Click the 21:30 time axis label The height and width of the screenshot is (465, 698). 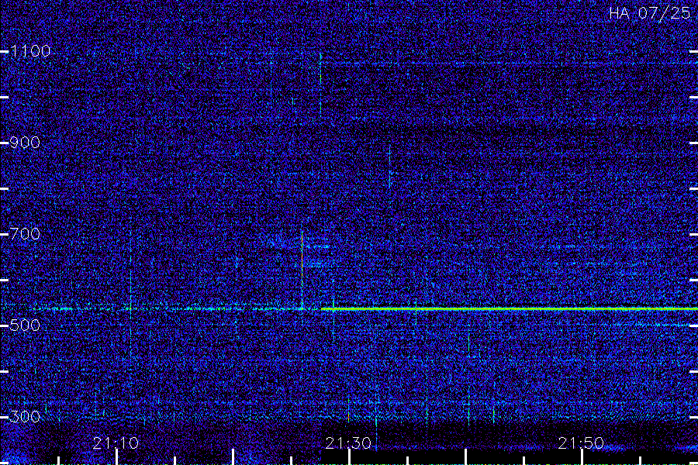348,443
